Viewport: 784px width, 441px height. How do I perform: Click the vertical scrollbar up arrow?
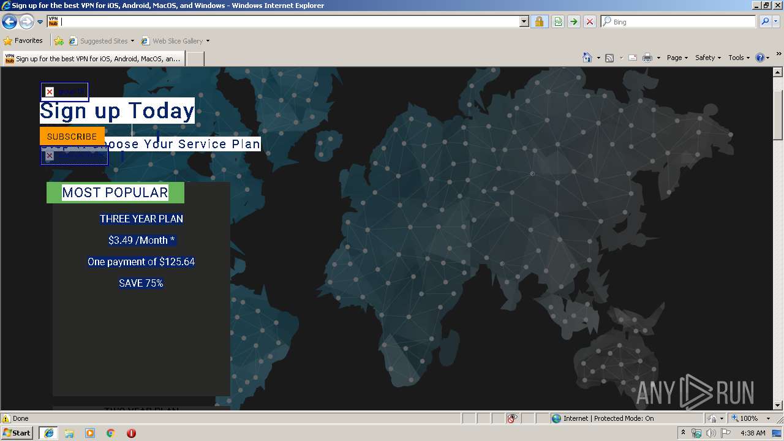[x=778, y=72]
